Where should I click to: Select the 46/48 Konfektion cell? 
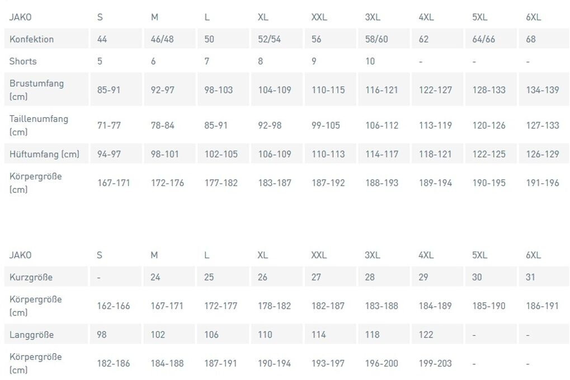(x=162, y=39)
